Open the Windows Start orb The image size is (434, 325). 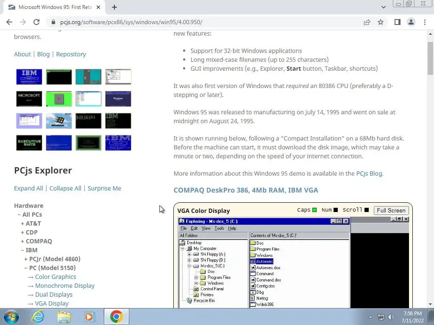pos(11,317)
